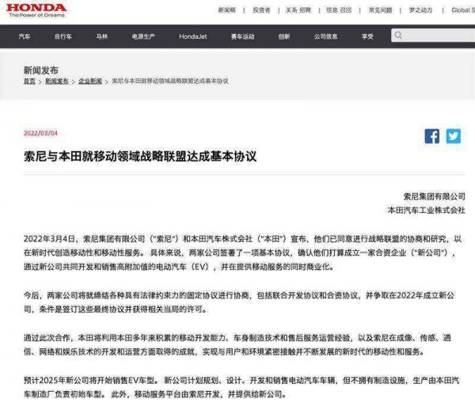475x410 pixels.
Task: Share article on Facebook icon
Action: [432, 136]
